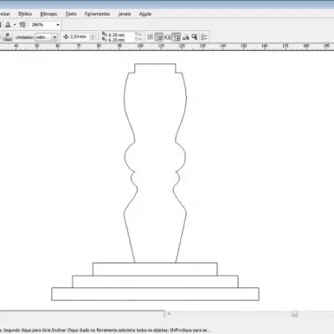The width and height of the screenshot is (334, 334).
Task: Open the Ajuda menu
Action: (x=145, y=13)
